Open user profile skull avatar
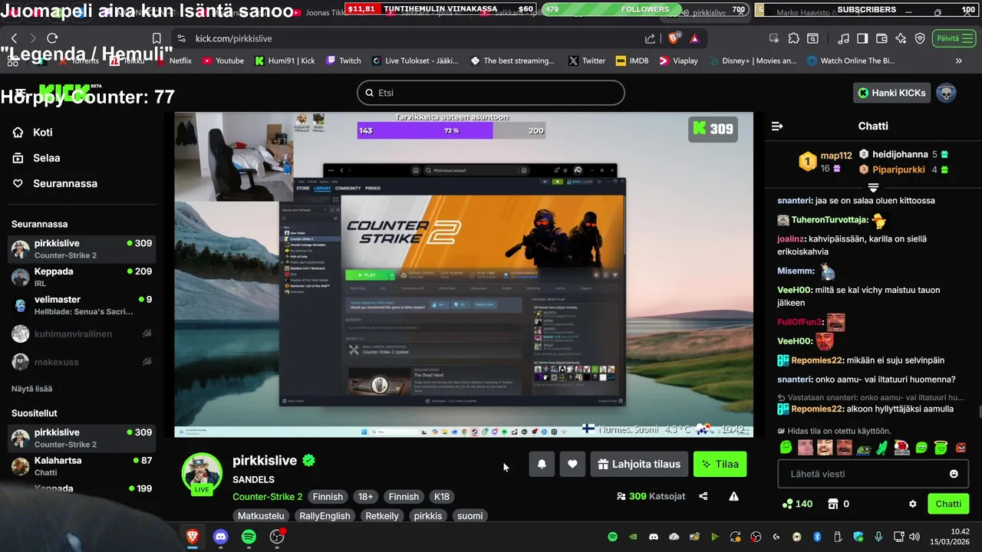The image size is (982, 552). [947, 93]
